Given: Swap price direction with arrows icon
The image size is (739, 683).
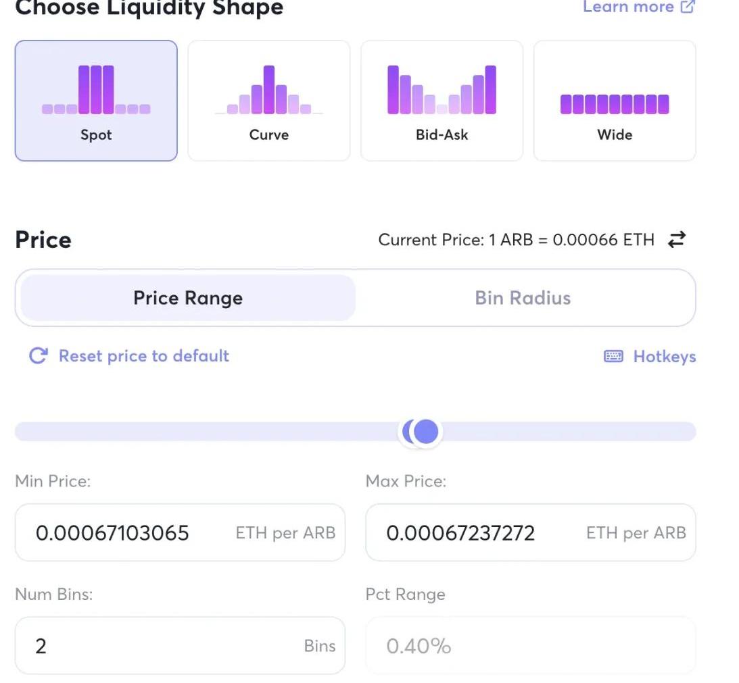Looking at the screenshot, I should pos(676,239).
